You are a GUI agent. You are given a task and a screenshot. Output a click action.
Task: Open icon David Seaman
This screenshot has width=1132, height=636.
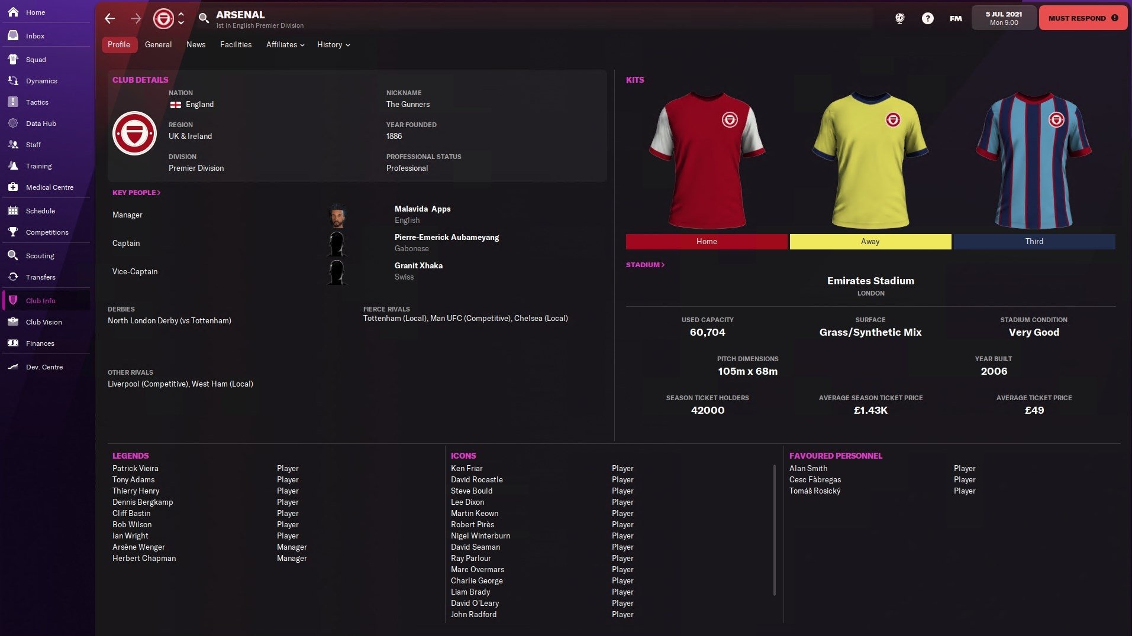pyautogui.click(x=475, y=547)
